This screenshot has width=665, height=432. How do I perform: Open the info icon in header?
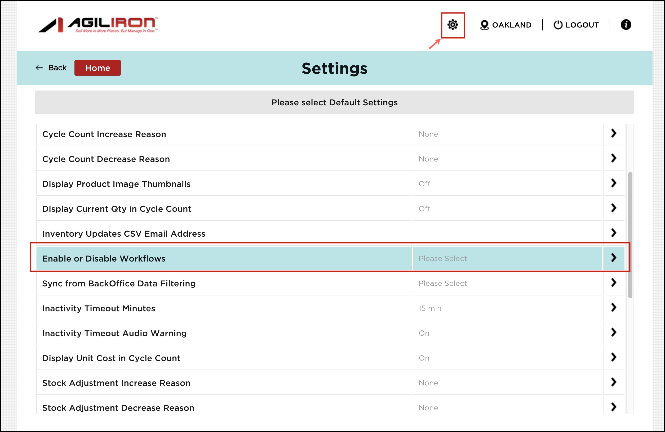pos(626,25)
